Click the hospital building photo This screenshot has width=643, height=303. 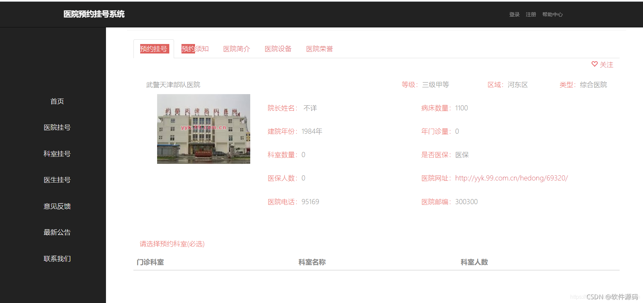(203, 129)
